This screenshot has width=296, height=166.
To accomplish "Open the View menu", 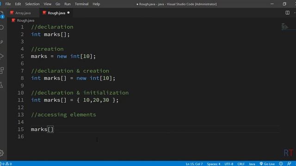I will click(x=47, y=4).
